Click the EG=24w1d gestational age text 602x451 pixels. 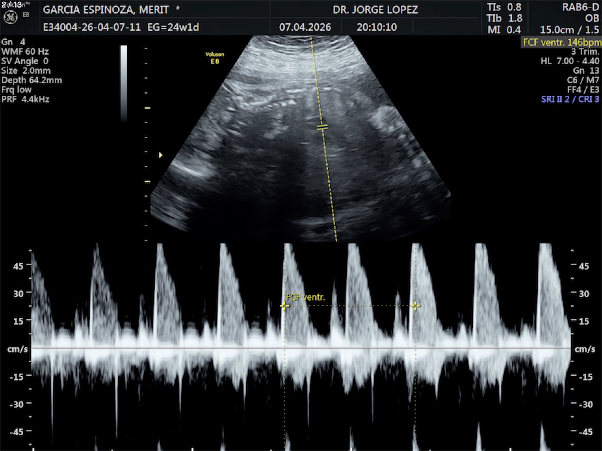[173, 27]
